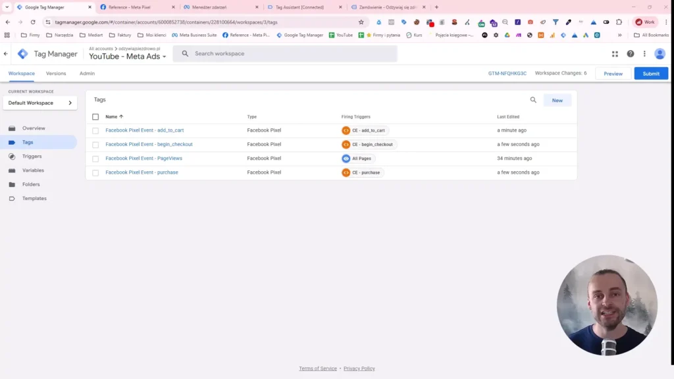The height and width of the screenshot is (379, 674).
Task: Open a new browser tab with plus
Action: pos(437,7)
